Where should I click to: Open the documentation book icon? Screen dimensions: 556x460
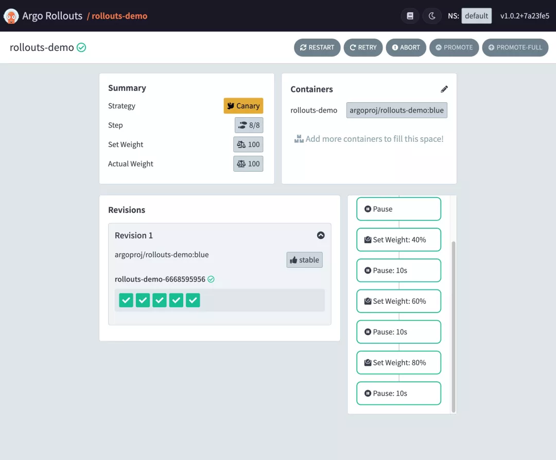pyautogui.click(x=410, y=16)
